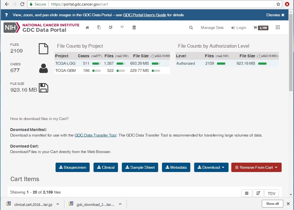
Task: Open the Repository database icon
Action: pos(134,28)
